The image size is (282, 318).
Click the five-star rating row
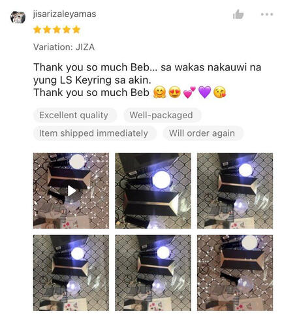coord(57,29)
